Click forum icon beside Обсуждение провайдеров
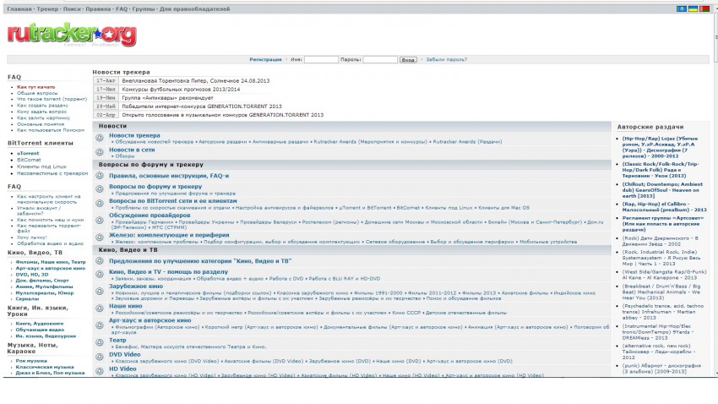 100,218
